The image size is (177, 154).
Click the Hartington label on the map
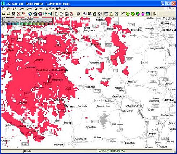58,80
